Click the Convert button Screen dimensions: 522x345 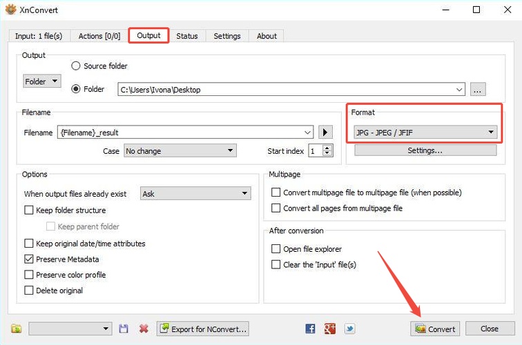(435, 328)
